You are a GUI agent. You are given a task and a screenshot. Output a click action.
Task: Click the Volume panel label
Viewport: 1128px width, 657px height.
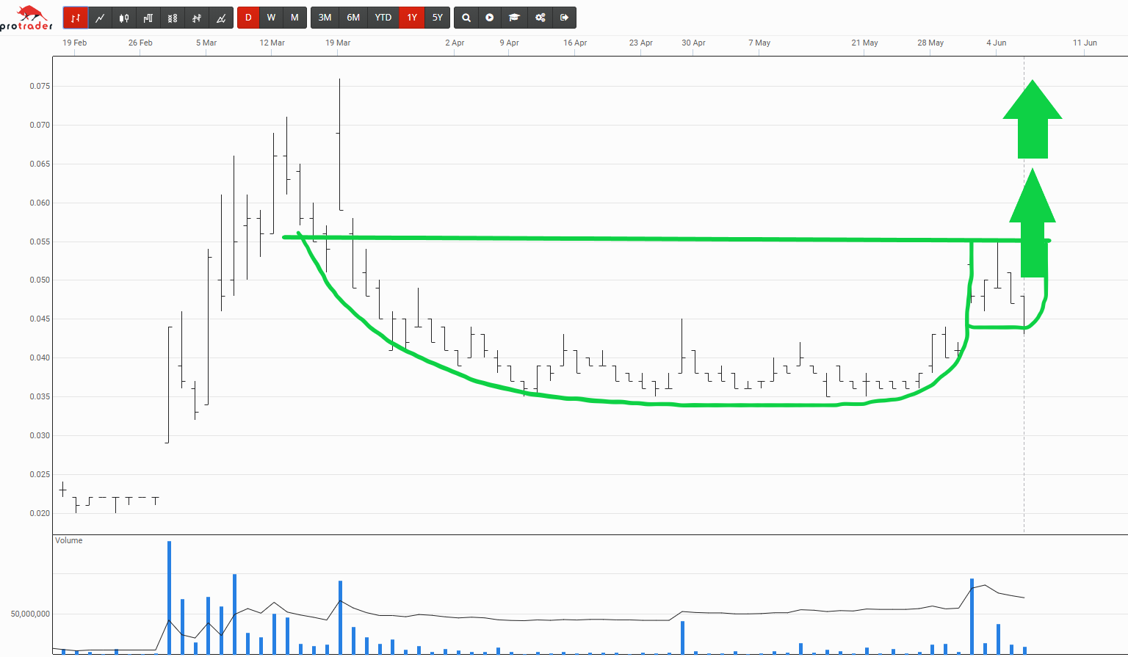69,540
